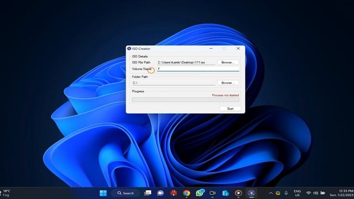
Task: Click the Start button in ISO Creator
Action: pos(230,108)
